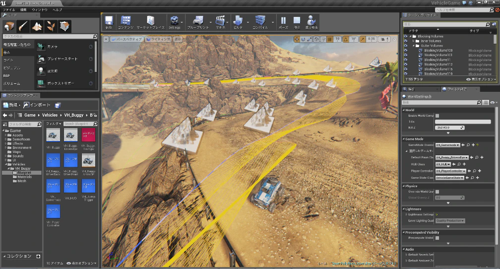Click the Build (ビルド) toolbar icon
Image resolution: width=500 pixels, height=269 pixels.
tap(238, 22)
